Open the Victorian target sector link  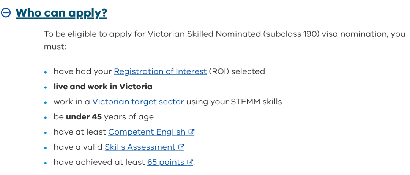click(138, 102)
